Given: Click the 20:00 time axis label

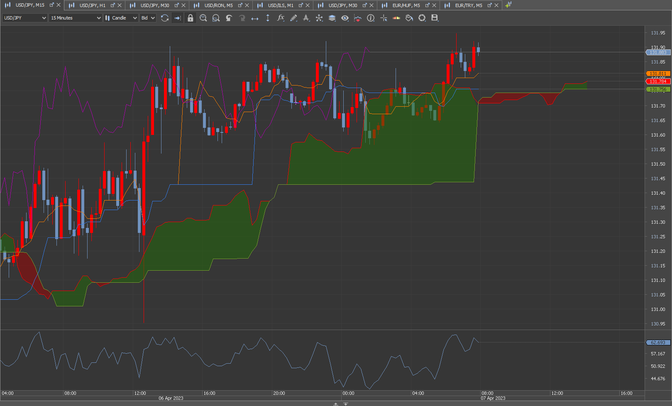Looking at the screenshot, I should pyautogui.click(x=279, y=393).
